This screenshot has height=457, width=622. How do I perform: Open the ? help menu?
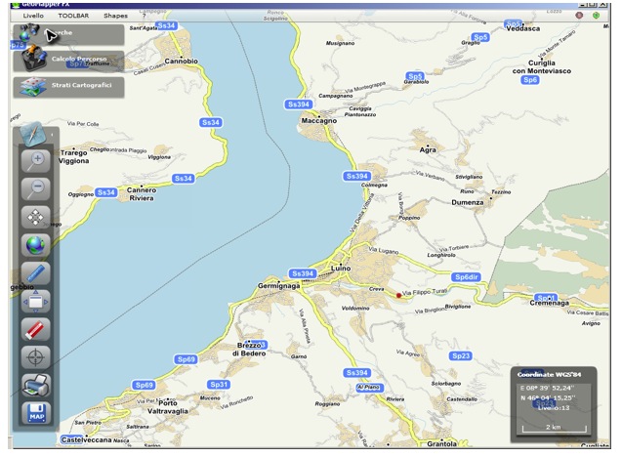click(x=144, y=16)
